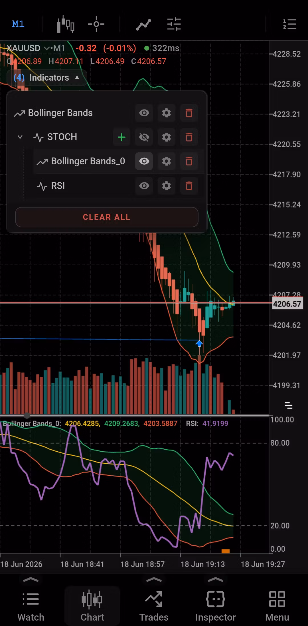Screen dimensions: 308x626
Task: Toggle RSI visibility eye
Action: point(144,186)
